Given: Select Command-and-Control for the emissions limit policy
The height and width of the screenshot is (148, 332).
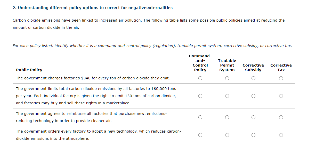Looking at the screenshot, I should pos(200,96).
